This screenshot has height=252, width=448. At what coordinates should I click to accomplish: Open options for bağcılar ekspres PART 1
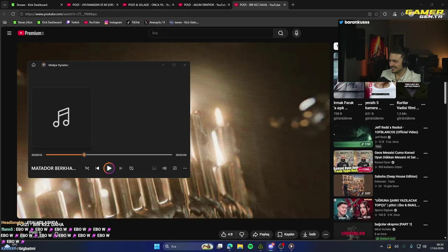(426, 225)
